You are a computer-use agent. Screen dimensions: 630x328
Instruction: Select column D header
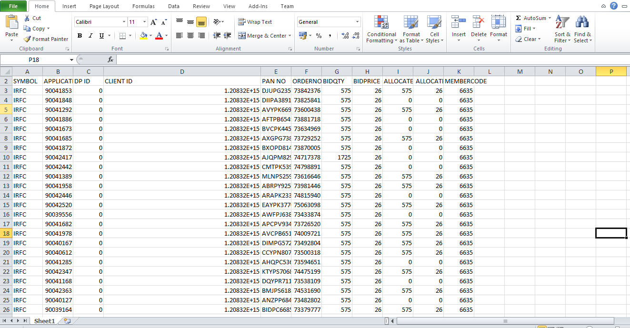tap(182, 71)
